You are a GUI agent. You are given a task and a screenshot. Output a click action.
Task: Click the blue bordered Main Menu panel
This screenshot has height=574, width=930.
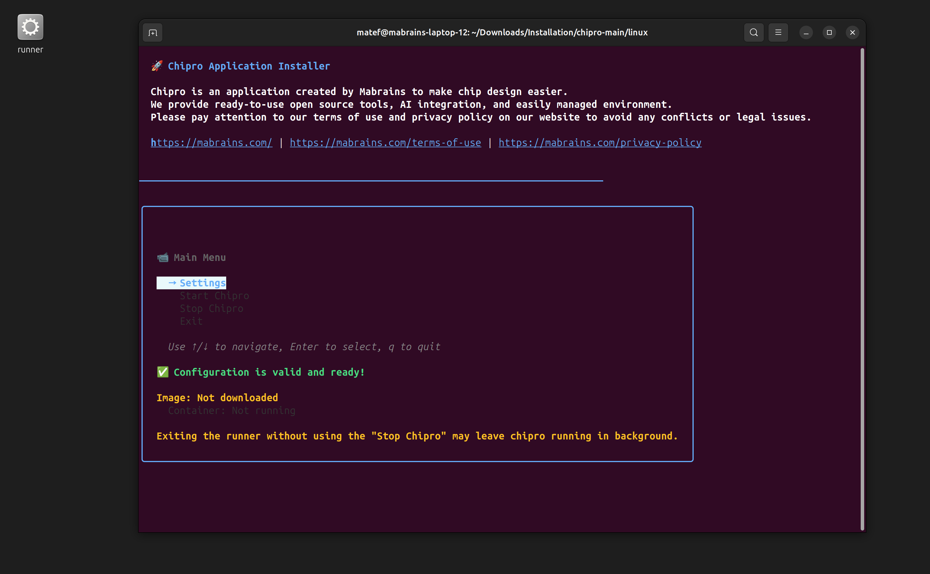(x=418, y=334)
